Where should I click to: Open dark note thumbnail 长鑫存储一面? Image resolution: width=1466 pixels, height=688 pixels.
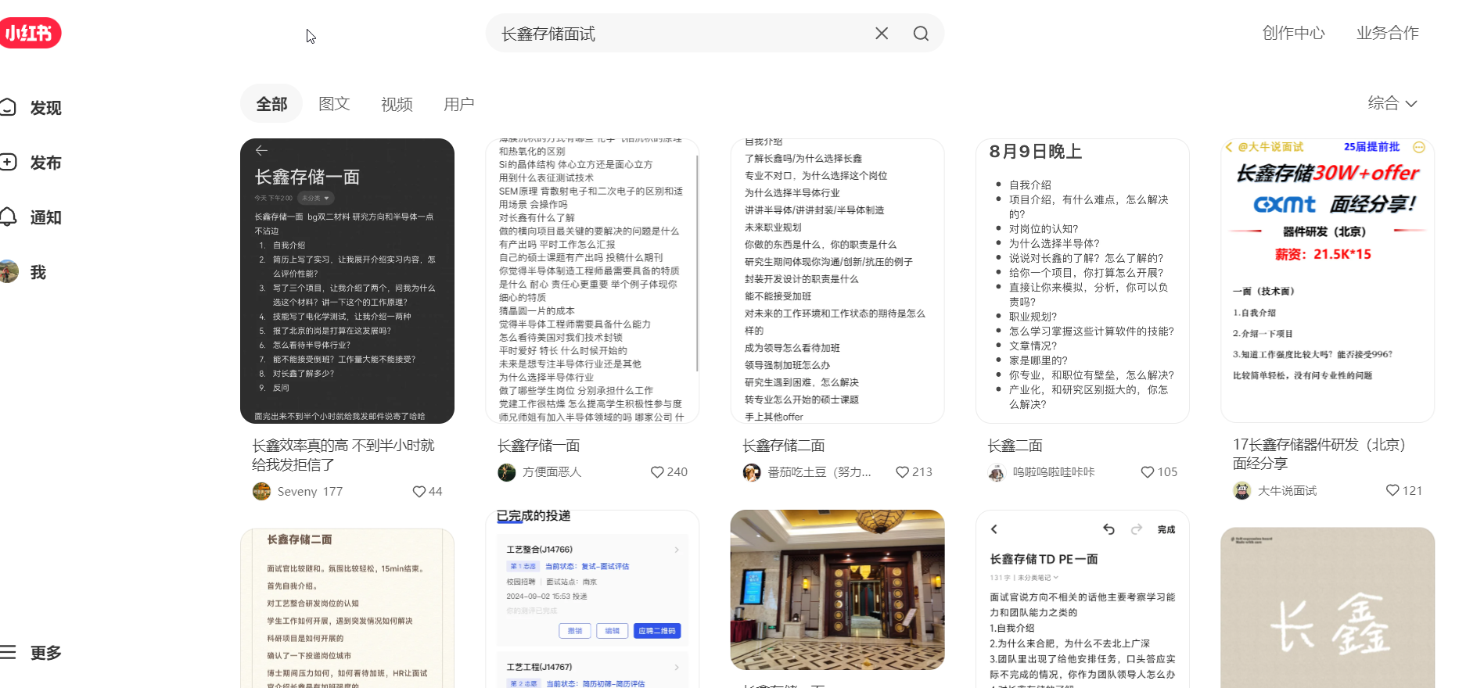tap(347, 281)
